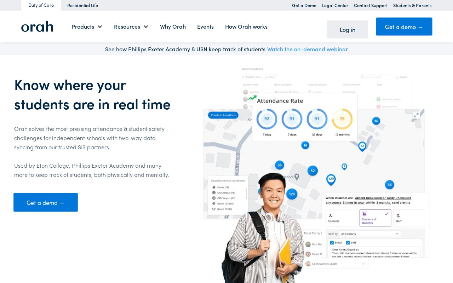Select the Contacts of students recipient card
453x283 pixels.
point(375,218)
